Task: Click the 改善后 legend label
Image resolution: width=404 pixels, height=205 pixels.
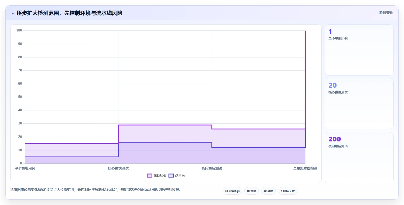Action: tap(180, 175)
